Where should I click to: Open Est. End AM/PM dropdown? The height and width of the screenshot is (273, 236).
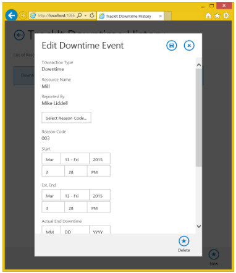pyautogui.click(x=98, y=207)
